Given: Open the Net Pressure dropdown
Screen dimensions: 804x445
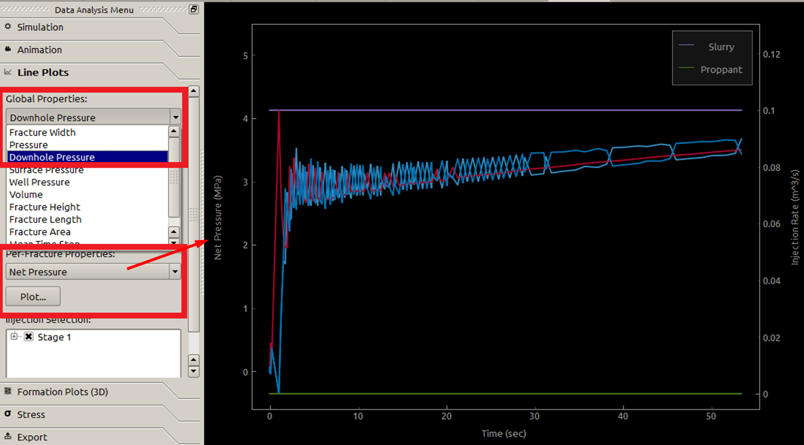Looking at the screenshot, I should 93,272.
